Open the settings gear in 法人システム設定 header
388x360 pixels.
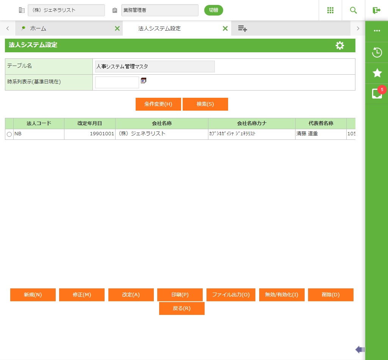click(x=340, y=45)
